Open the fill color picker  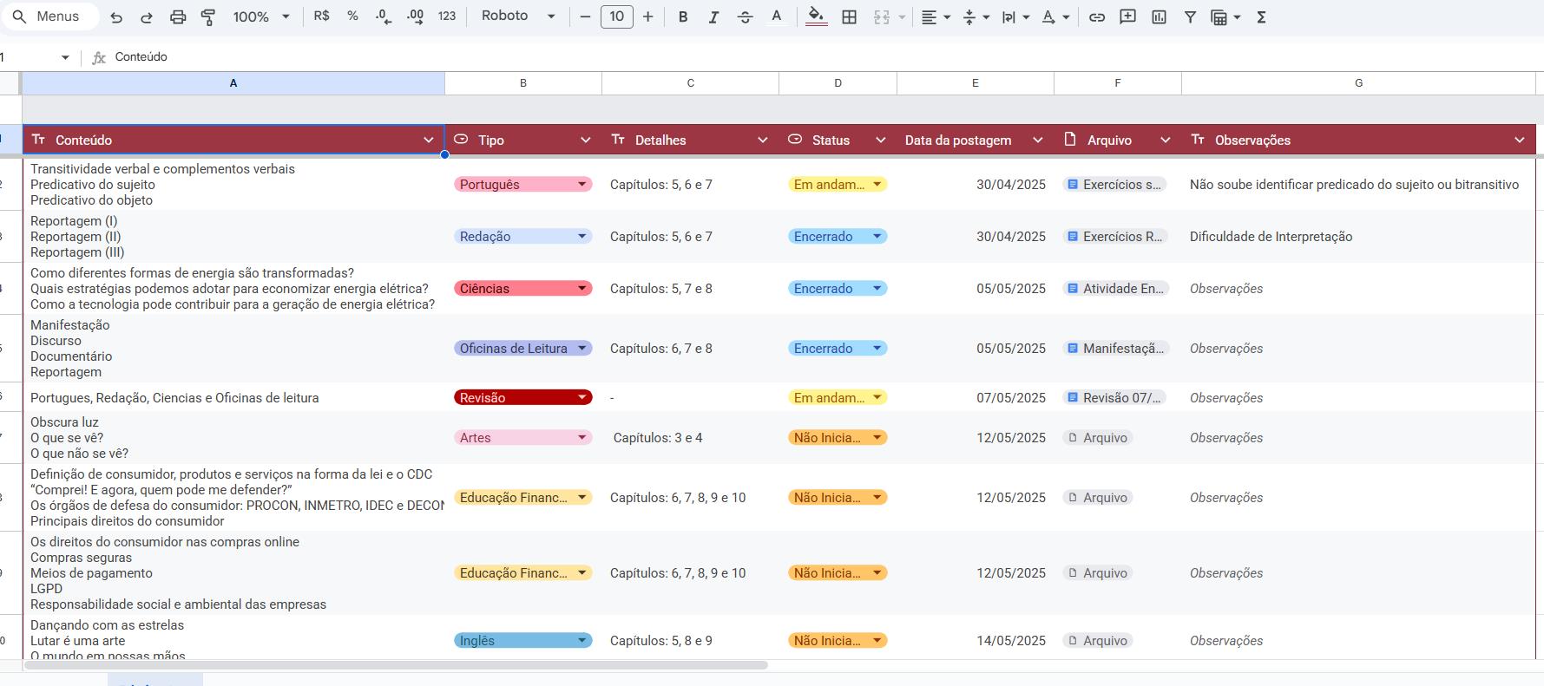coord(816,17)
